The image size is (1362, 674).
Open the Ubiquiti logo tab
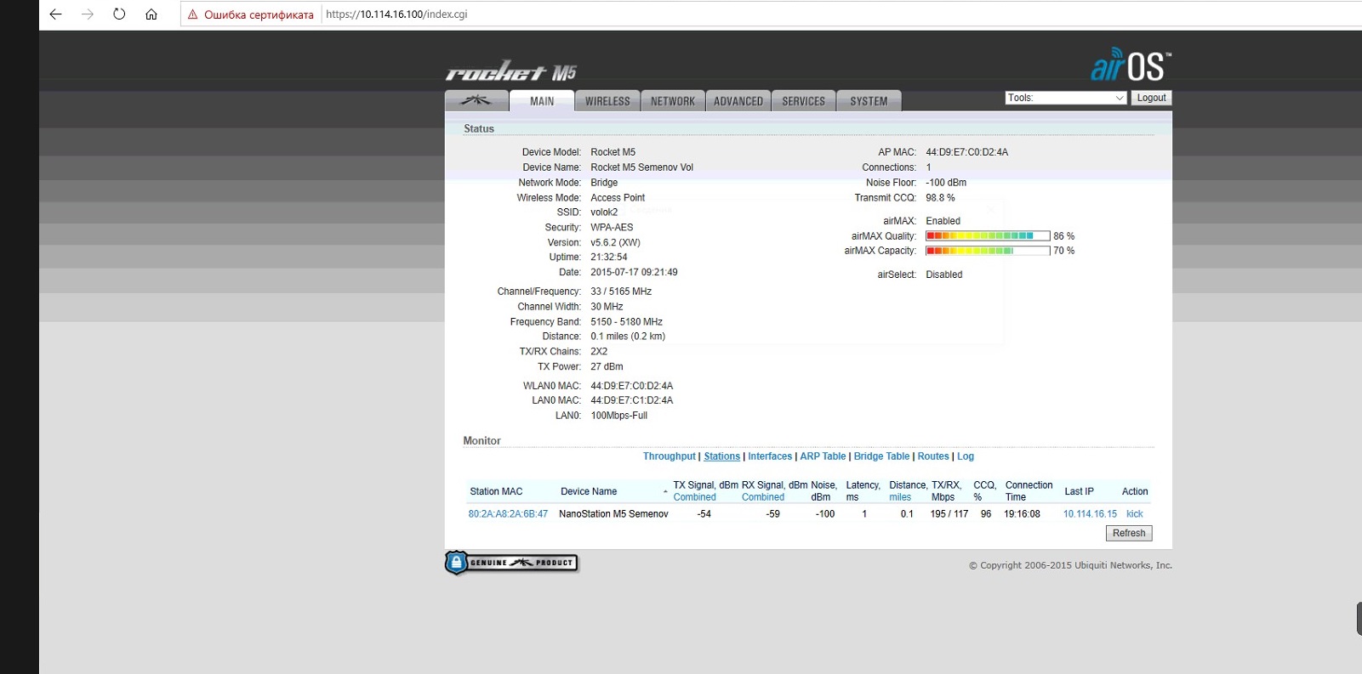click(476, 100)
